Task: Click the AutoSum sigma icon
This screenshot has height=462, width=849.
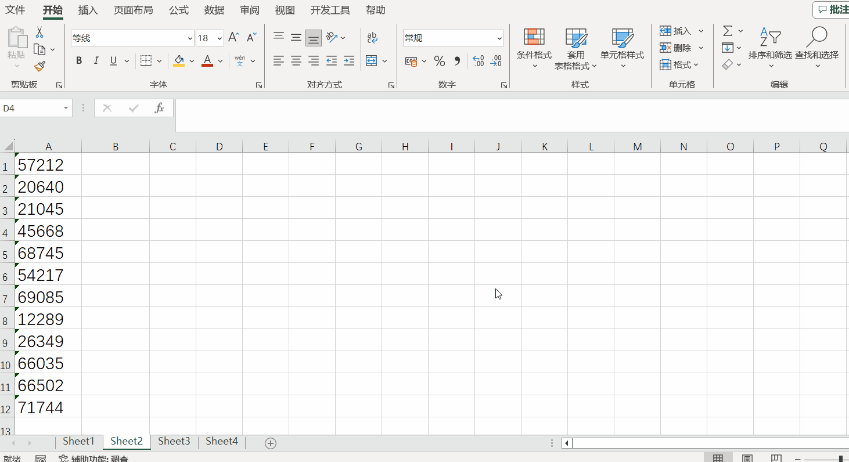Action: click(x=728, y=31)
